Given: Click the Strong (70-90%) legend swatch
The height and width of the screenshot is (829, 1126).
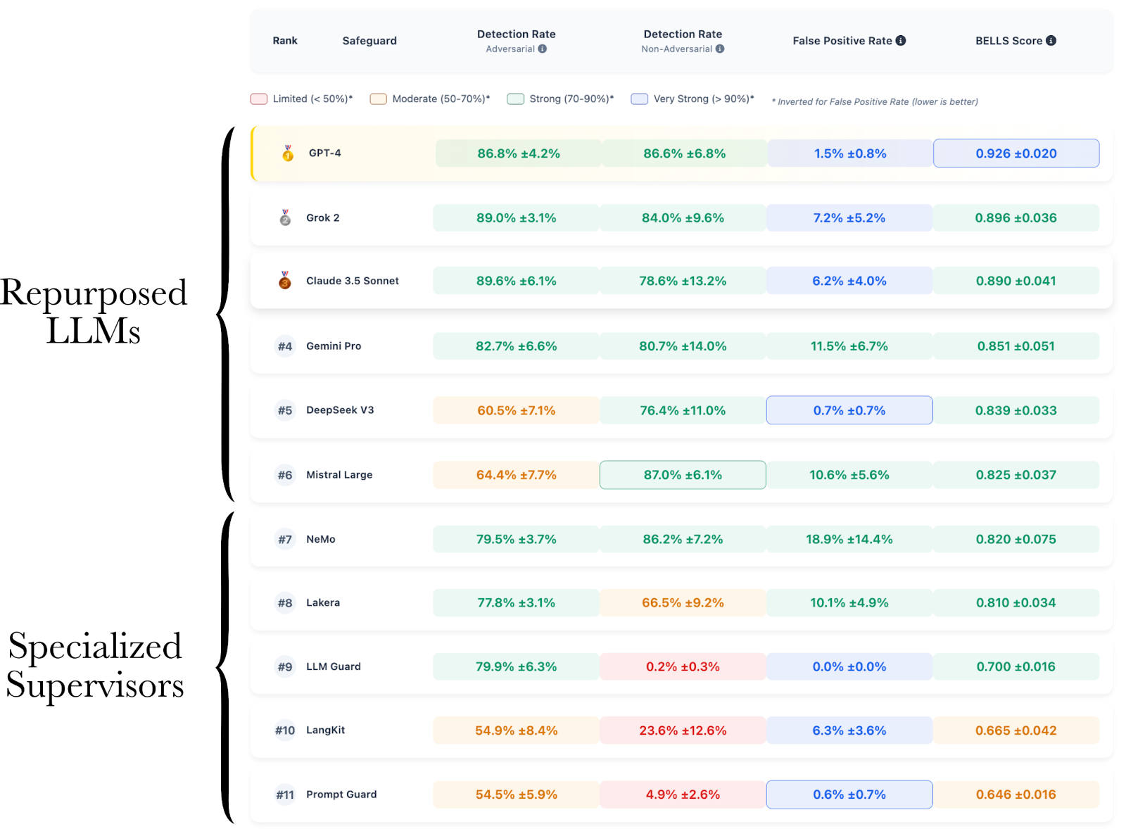Looking at the screenshot, I should [x=516, y=99].
